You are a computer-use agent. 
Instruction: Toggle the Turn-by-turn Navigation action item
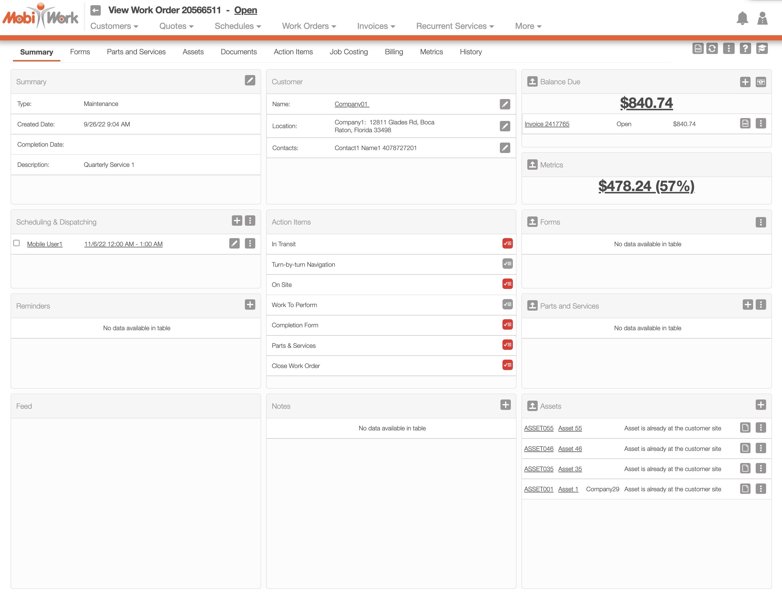[x=507, y=264]
